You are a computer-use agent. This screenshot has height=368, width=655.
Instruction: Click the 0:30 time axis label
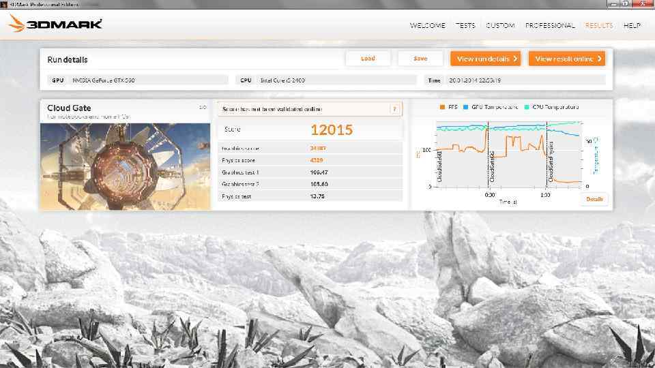[490, 195]
